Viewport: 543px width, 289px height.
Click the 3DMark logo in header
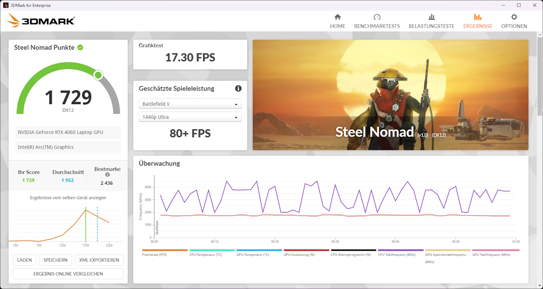(x=41, y=20)
